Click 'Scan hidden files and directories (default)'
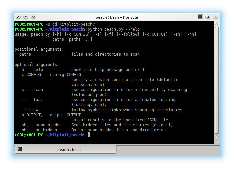This screenshot has width=234, height=169. [x=122, y=125]
